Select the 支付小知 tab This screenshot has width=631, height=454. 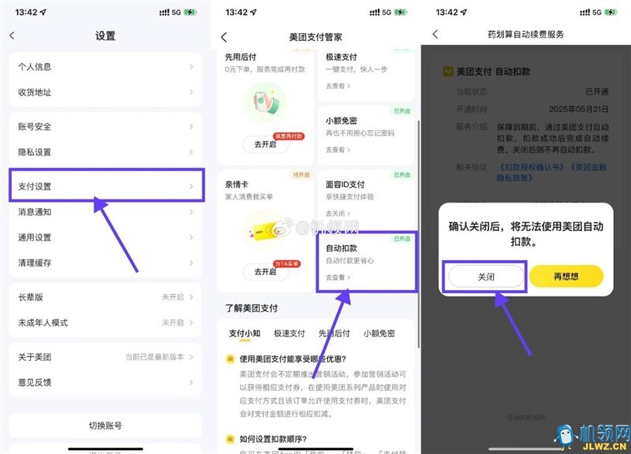245,333
